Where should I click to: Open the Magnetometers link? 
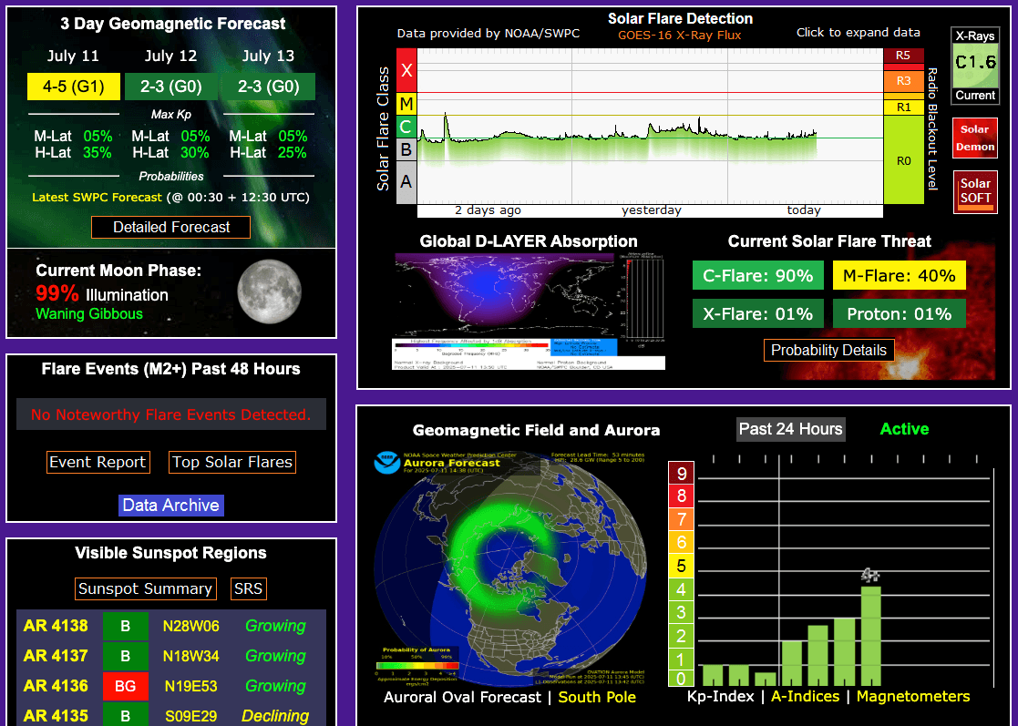click(x=912, y=696)
